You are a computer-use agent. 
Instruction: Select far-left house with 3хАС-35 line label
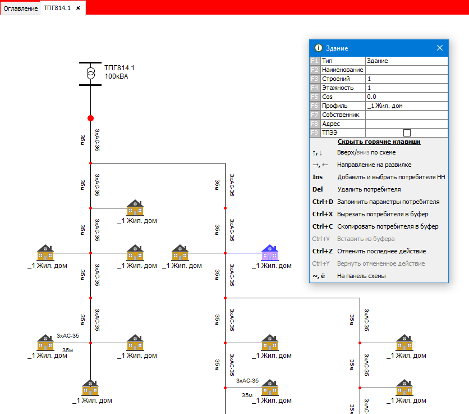tap(45, 343)
